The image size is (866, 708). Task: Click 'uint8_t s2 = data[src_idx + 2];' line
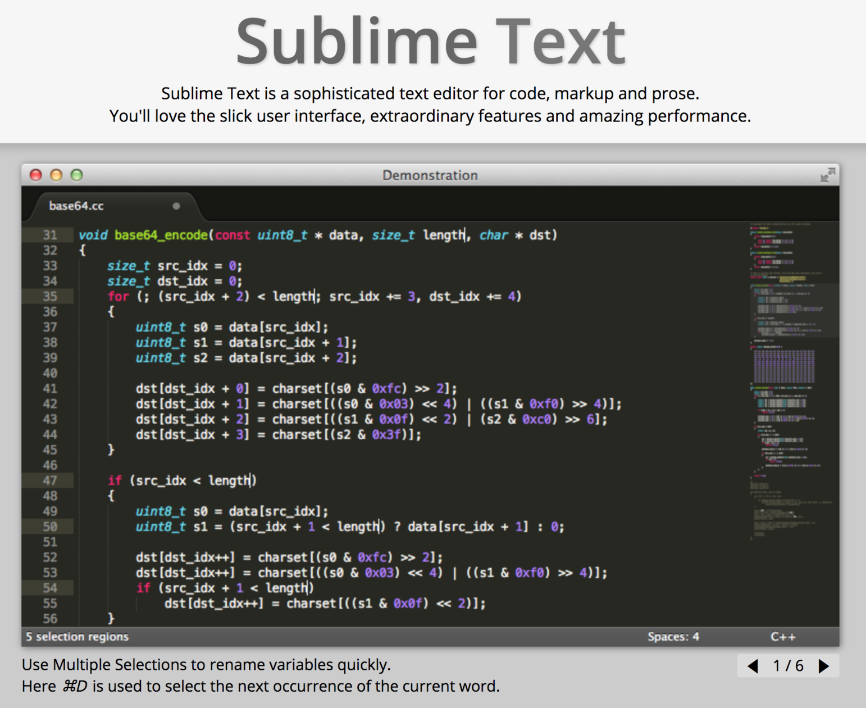click(x=246, y=358)
